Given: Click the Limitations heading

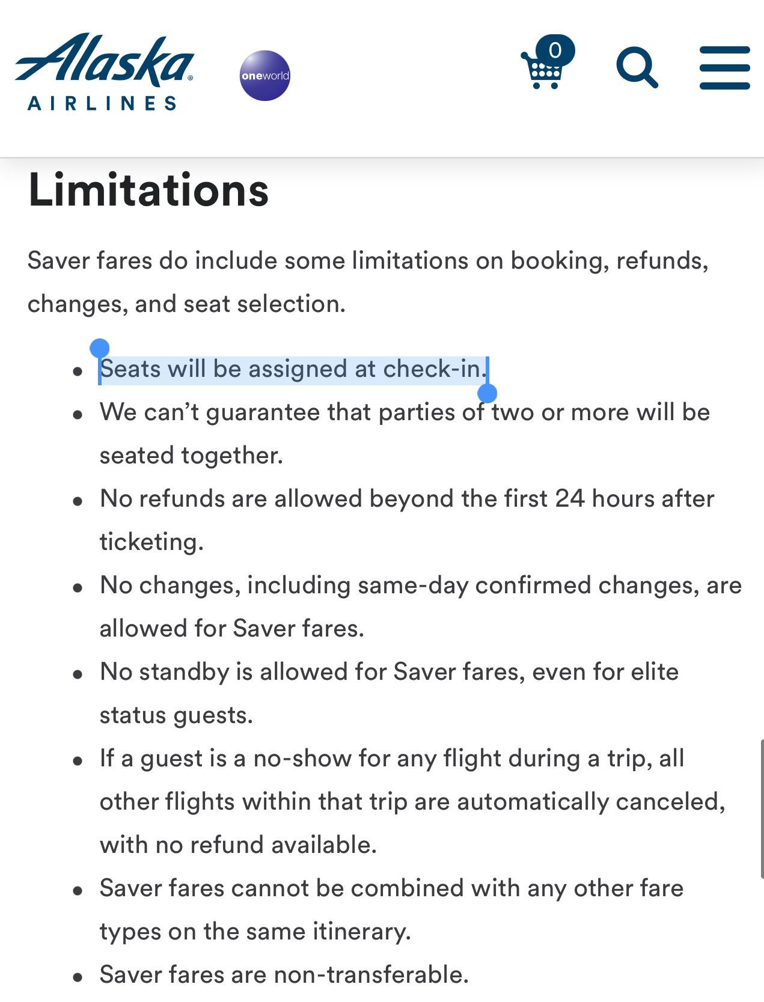Looking at the screenshot, I should [x=148, y=191].
